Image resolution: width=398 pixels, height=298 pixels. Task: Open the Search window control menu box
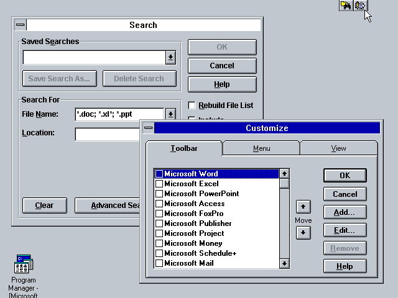coord(21,25)
